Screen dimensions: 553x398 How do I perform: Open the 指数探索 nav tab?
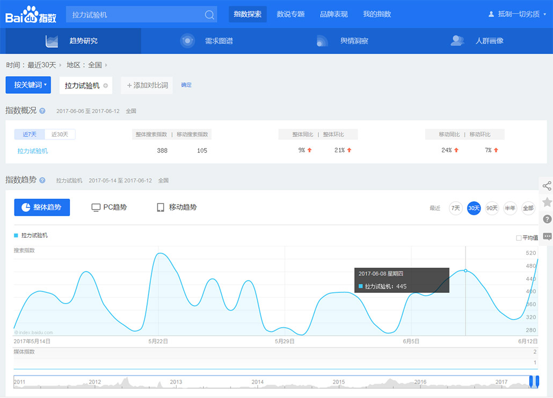[x=248, y=14]
